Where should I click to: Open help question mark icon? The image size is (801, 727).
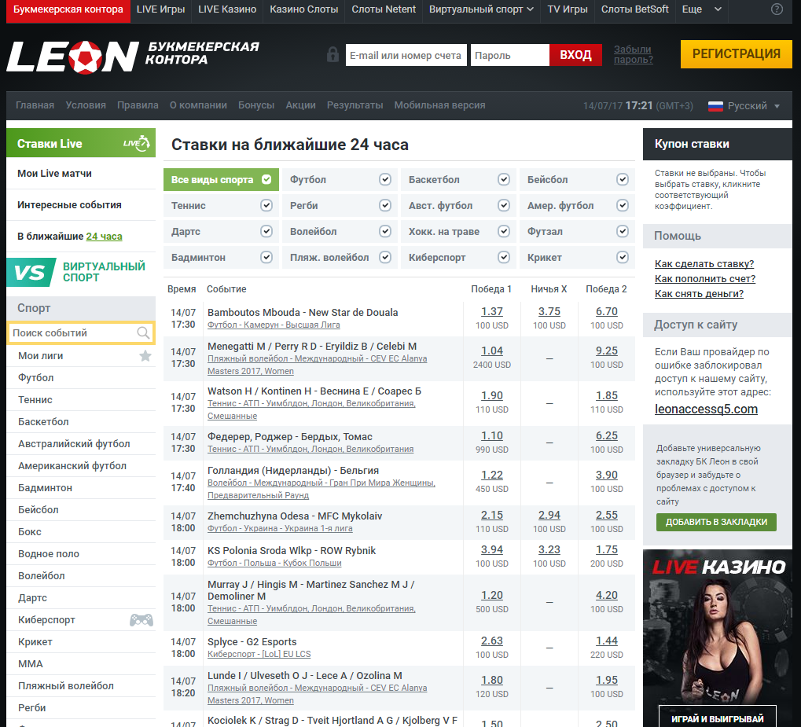[x=777, y=9]
